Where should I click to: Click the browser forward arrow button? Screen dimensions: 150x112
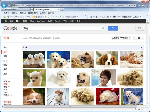9,5
